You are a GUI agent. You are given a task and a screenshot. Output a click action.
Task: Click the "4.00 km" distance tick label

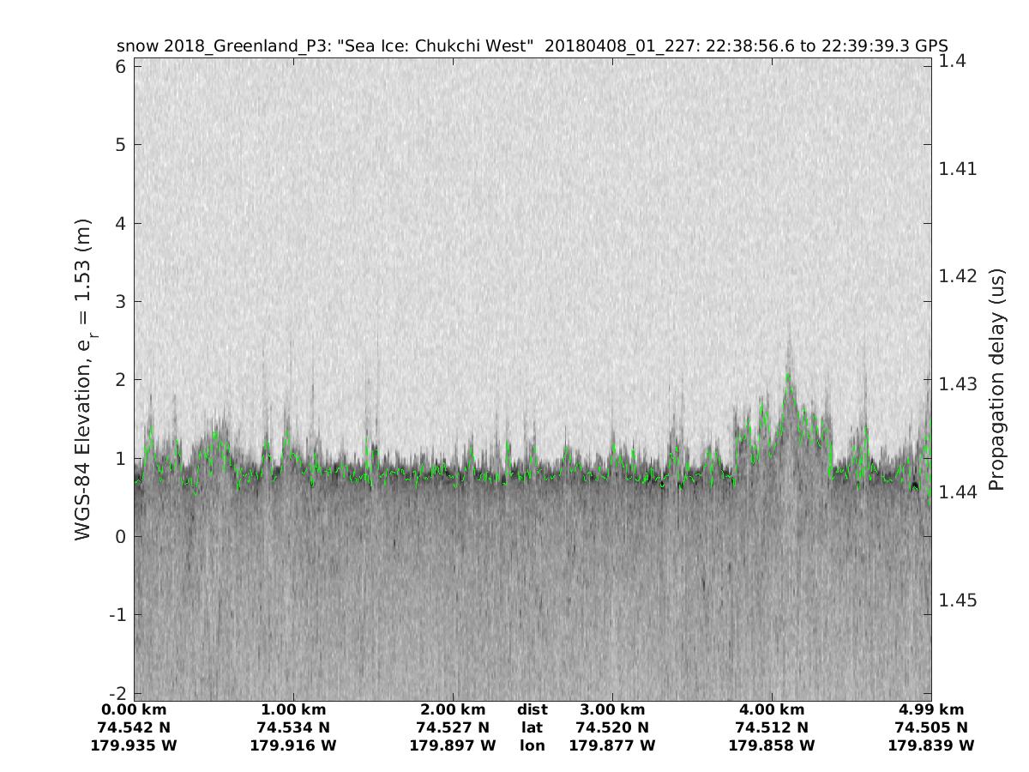click(x=772, y=709)
